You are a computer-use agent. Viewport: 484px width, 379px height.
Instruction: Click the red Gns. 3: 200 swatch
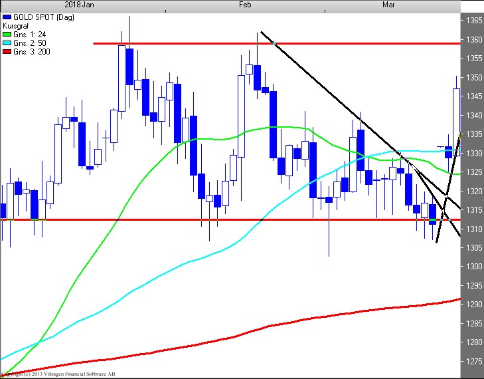[x=7, y=52]
